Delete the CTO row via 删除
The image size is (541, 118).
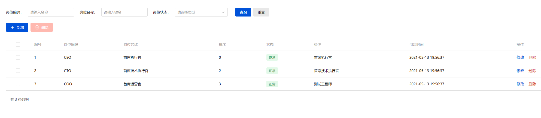tap(532, 71)
